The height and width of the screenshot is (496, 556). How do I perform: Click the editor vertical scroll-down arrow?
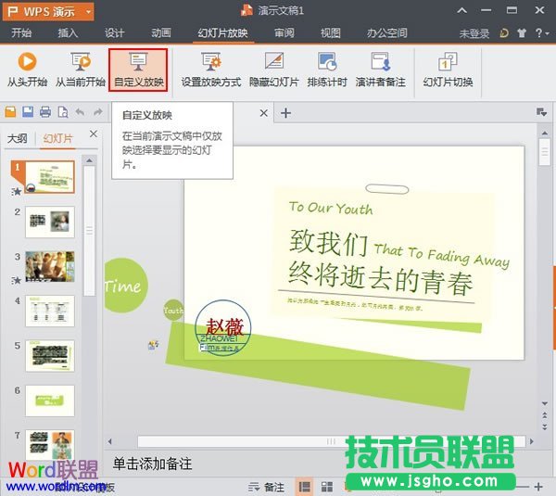click(x=545, y=404)
